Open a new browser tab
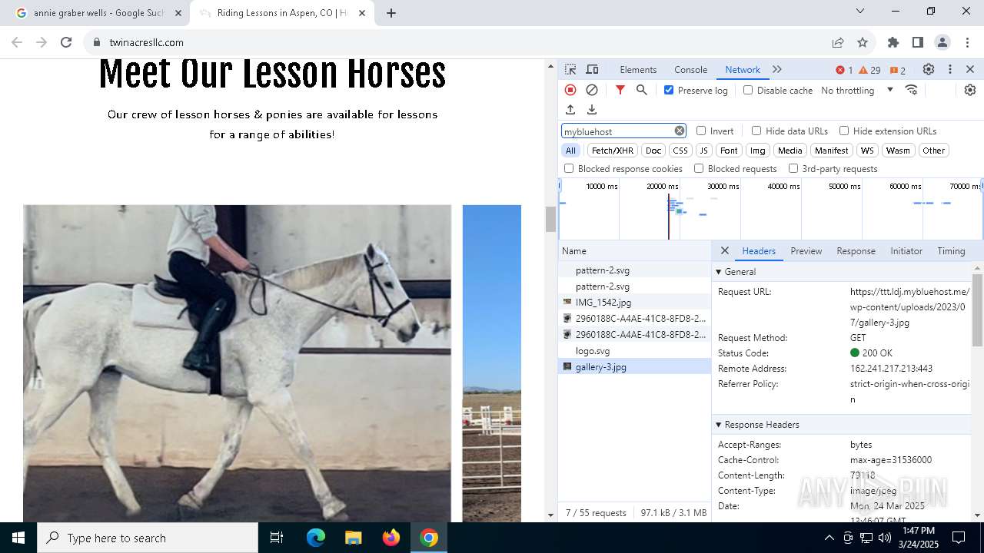The image size is (984, 553). point(391,13)
